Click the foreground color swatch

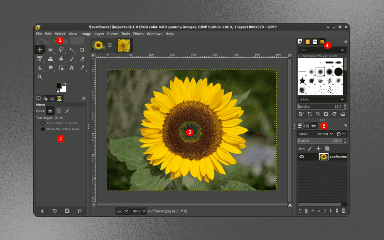click(59, 85)
